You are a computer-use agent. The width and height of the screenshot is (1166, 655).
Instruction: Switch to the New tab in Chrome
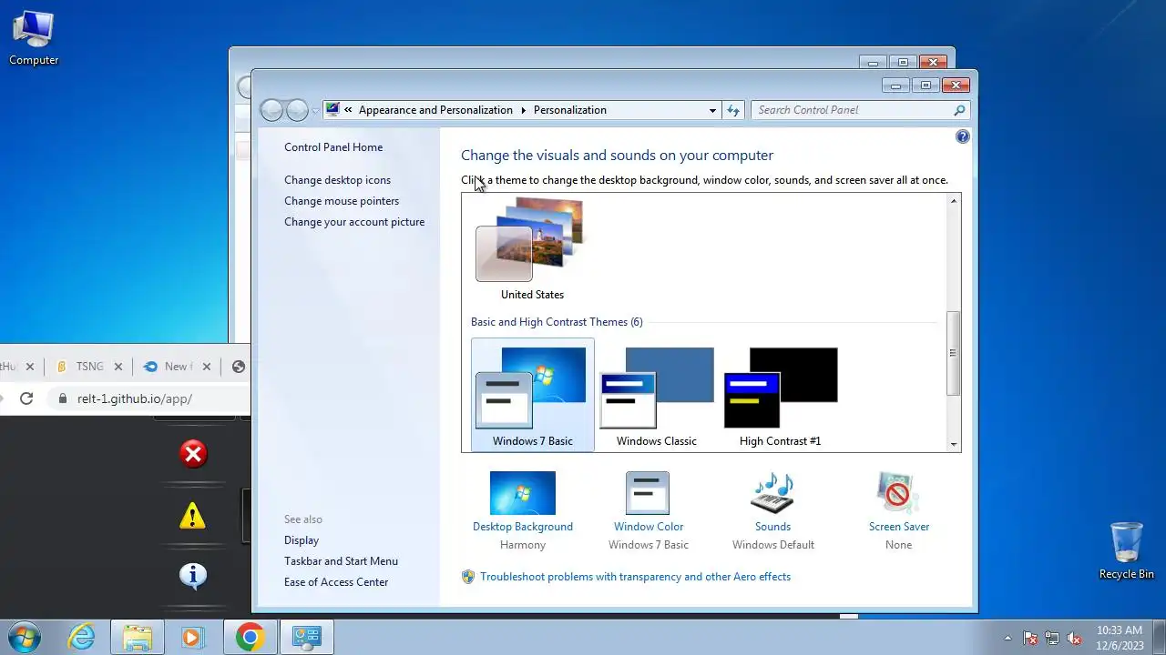(x=175, y=367)
